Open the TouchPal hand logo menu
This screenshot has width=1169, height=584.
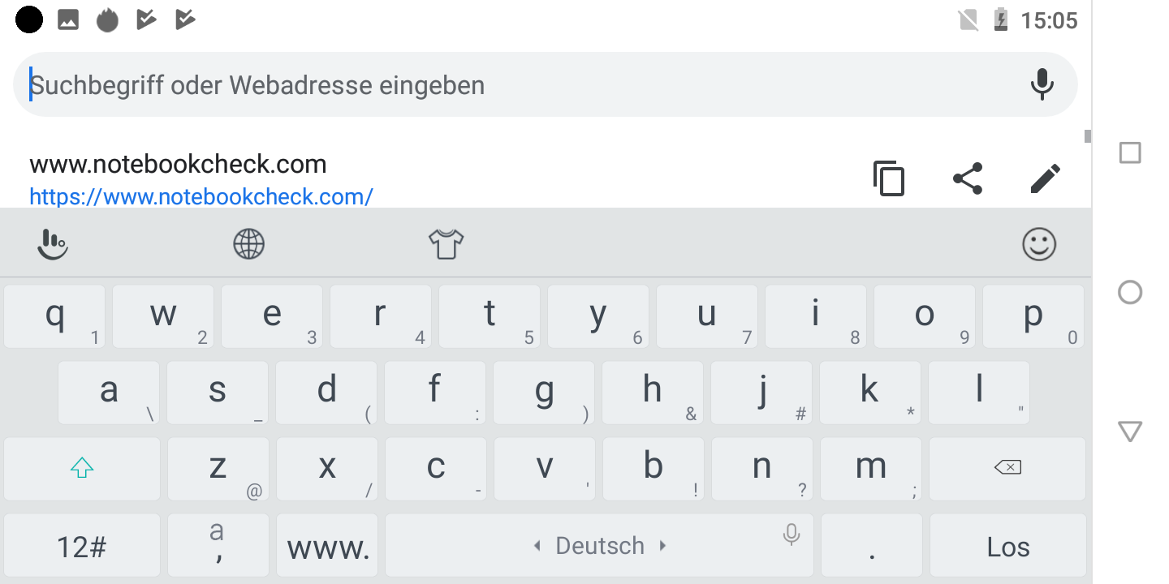coord(53,243)
